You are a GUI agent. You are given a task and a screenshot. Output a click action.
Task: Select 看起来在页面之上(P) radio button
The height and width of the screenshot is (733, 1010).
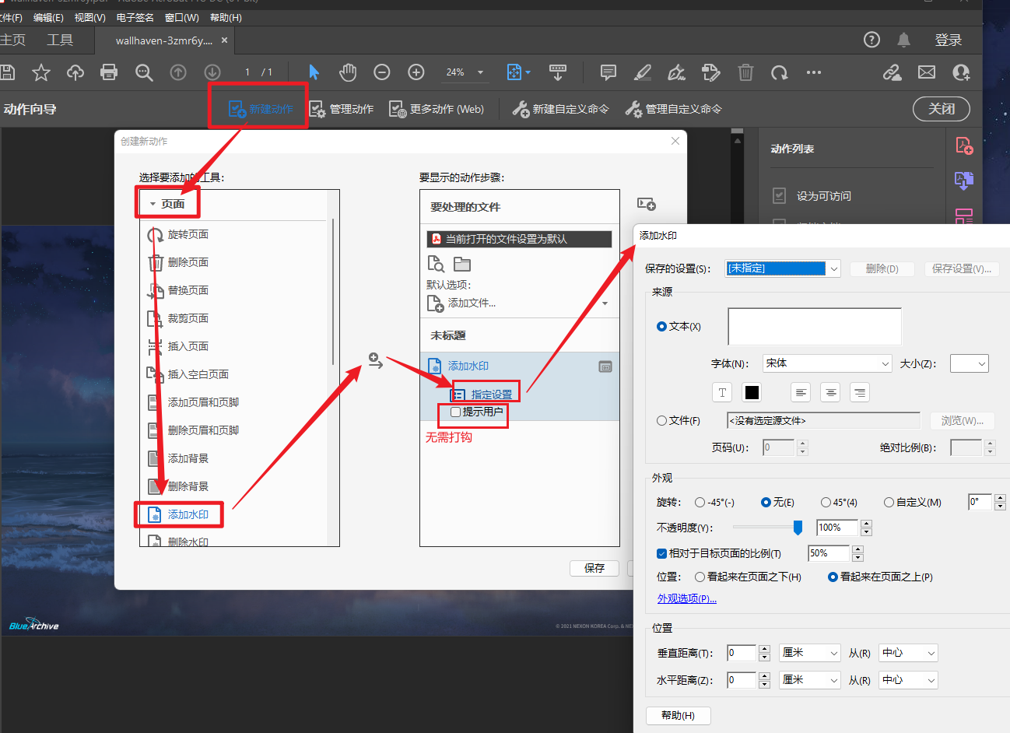(833, 577)
